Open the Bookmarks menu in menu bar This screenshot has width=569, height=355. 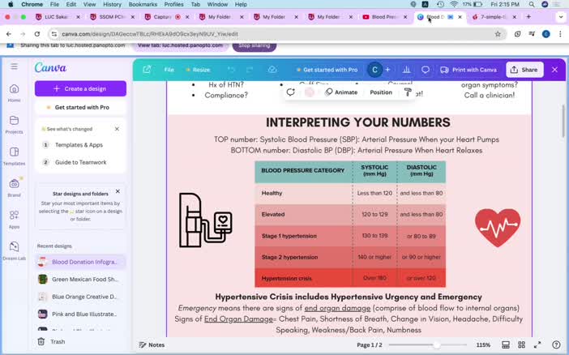coord(143,4)
